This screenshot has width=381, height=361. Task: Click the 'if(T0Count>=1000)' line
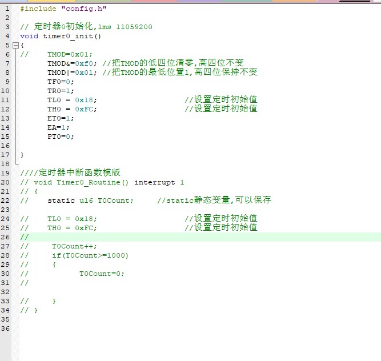(x=90, y=255)
